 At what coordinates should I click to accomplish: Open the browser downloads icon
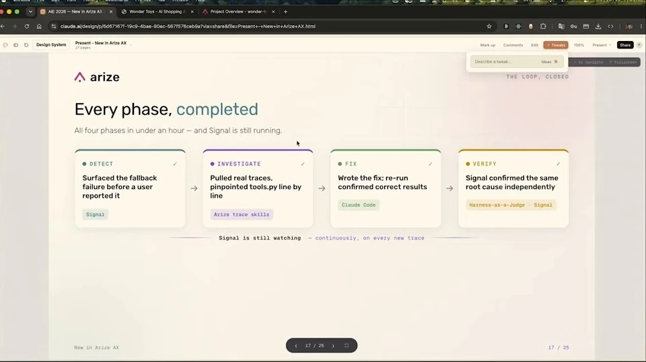[x=598, y=26]
